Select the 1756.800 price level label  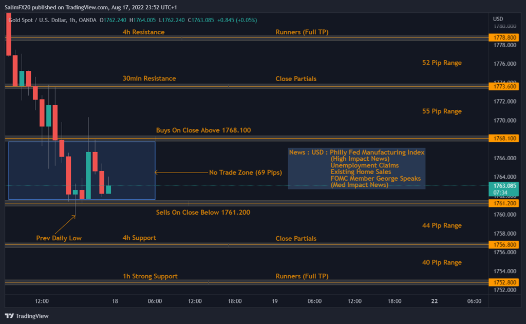click(x=505, y=245)
